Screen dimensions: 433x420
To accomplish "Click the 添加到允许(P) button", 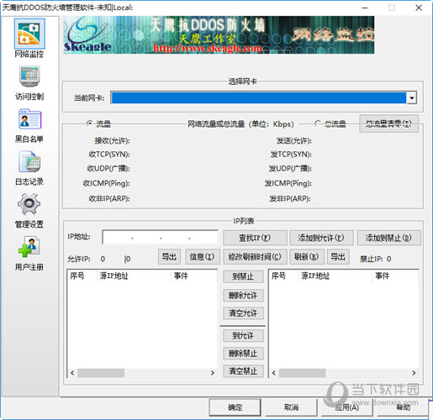I will (321, 238).
